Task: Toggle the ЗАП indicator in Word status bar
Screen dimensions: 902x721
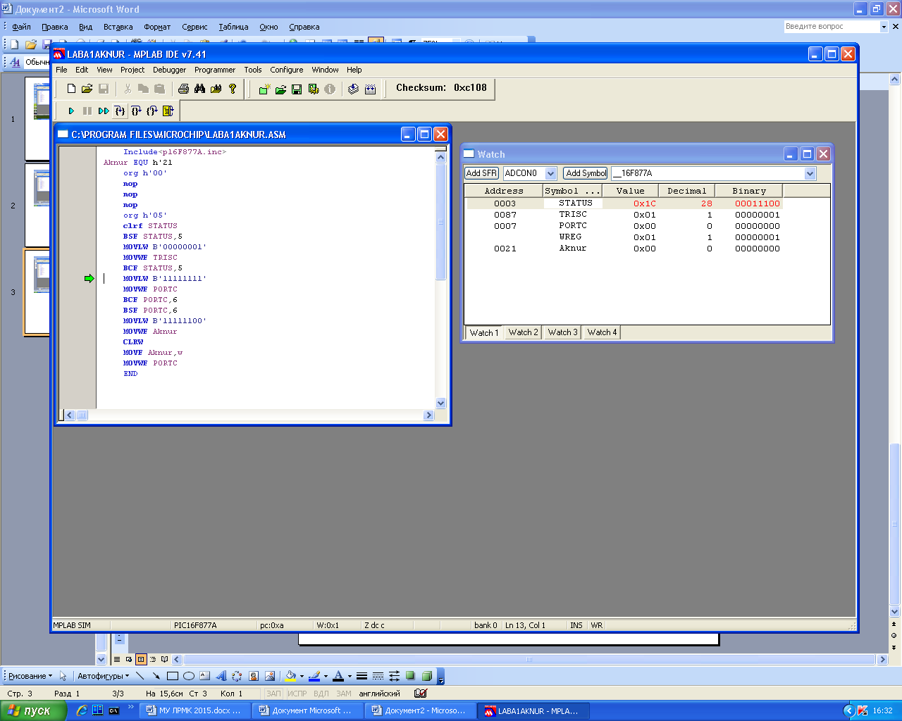Action: 273,694
